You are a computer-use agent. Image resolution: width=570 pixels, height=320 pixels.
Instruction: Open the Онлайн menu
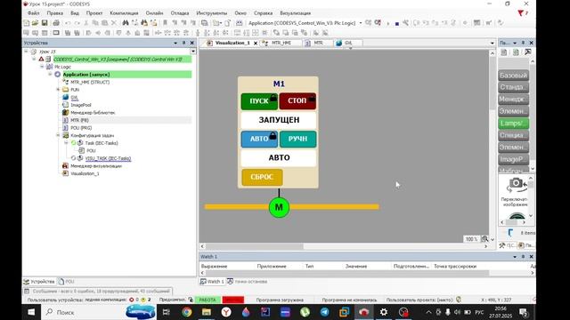point(154,13)
